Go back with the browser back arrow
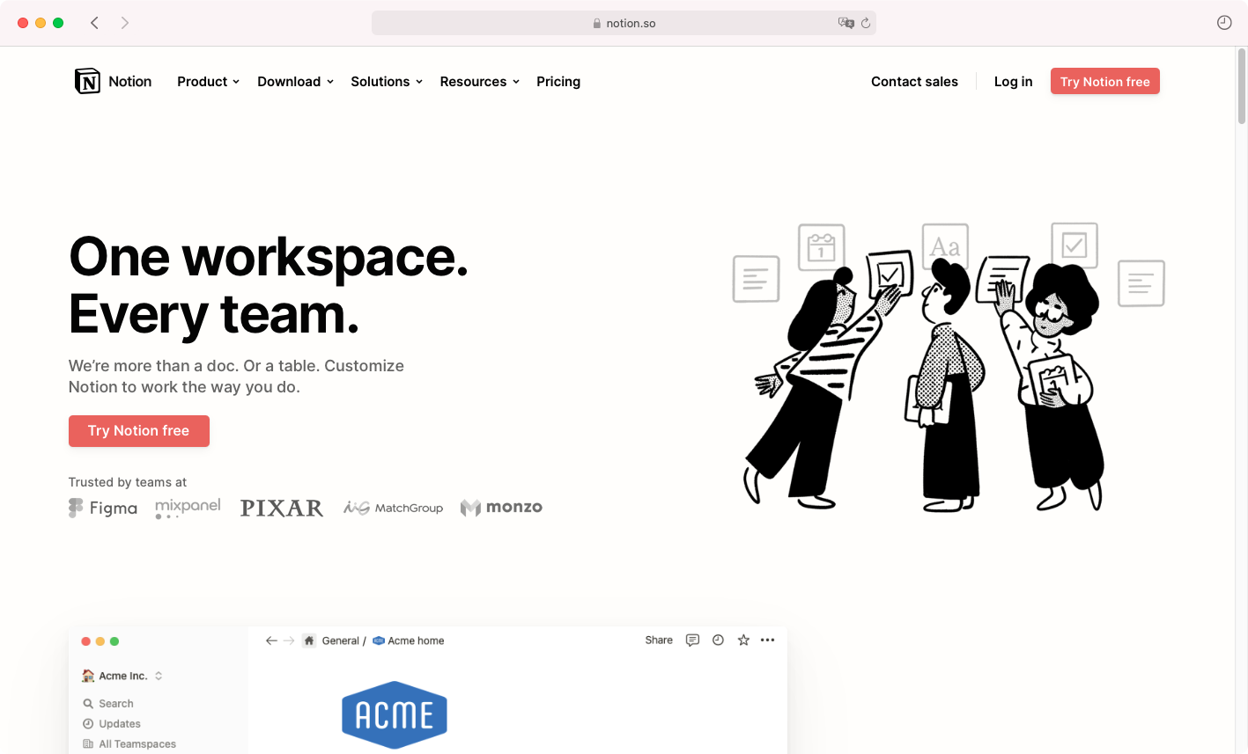The width and height of the screenshot is (1248, 754). coord(94,23)
